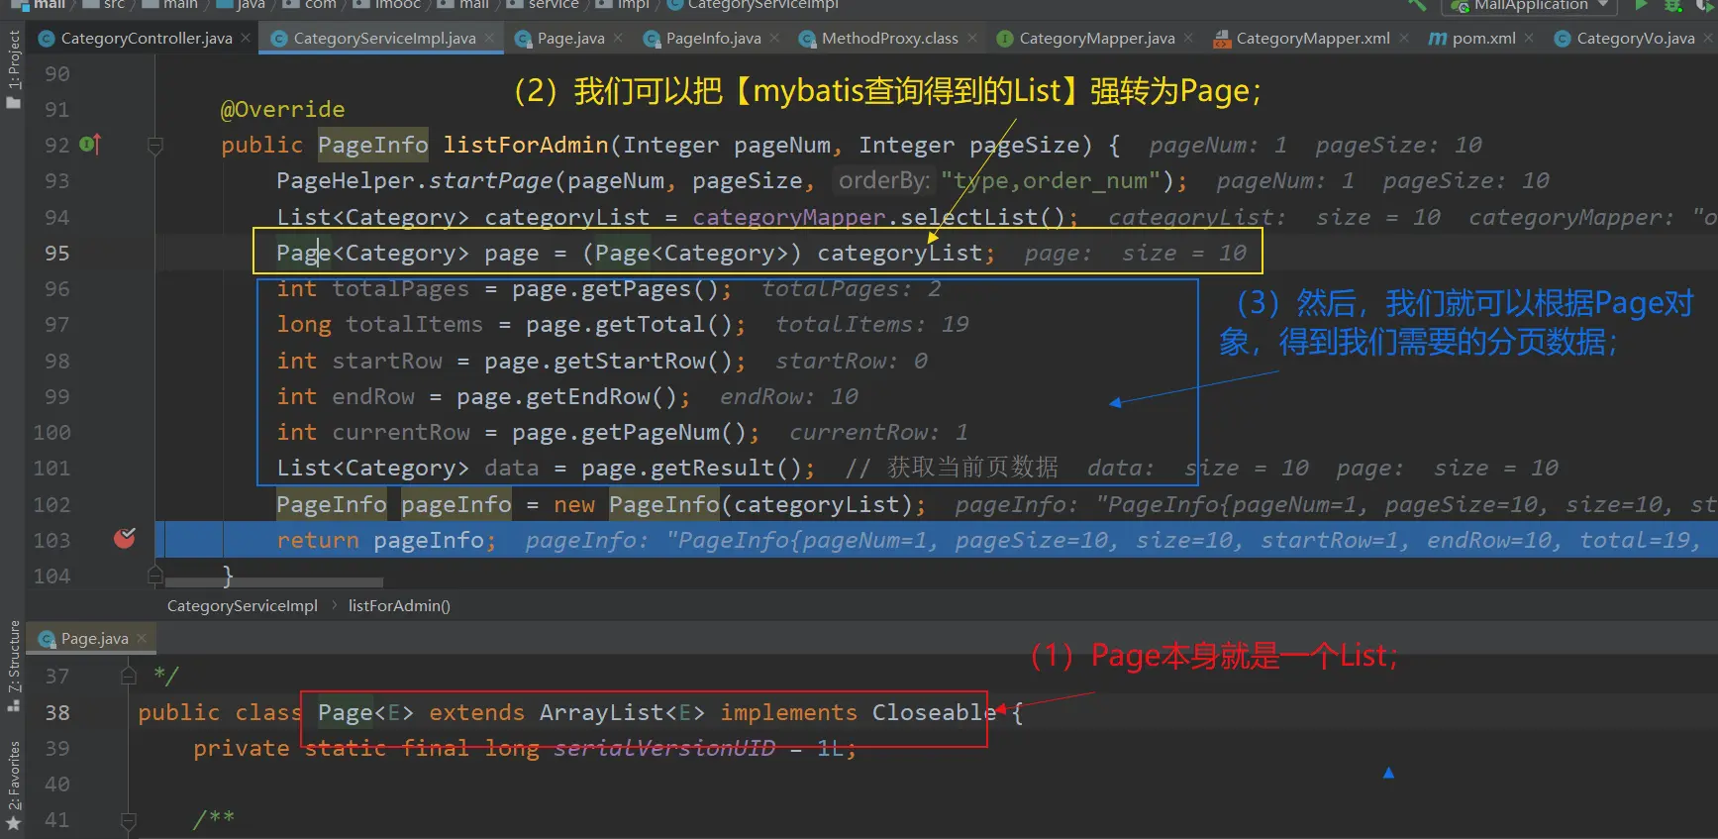Click the listForAdmin() breadcrumb
1718x839 pixels.
[x=399, y=606]
